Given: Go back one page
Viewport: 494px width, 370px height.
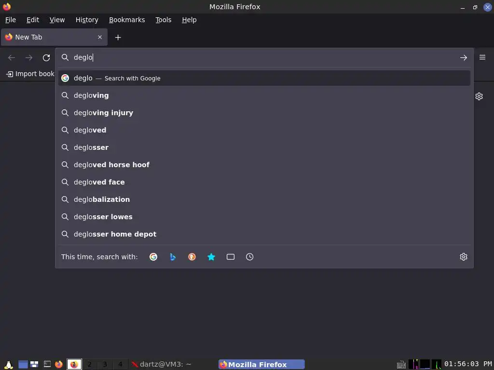Looking at the screenshot, I should coord(12,58).
